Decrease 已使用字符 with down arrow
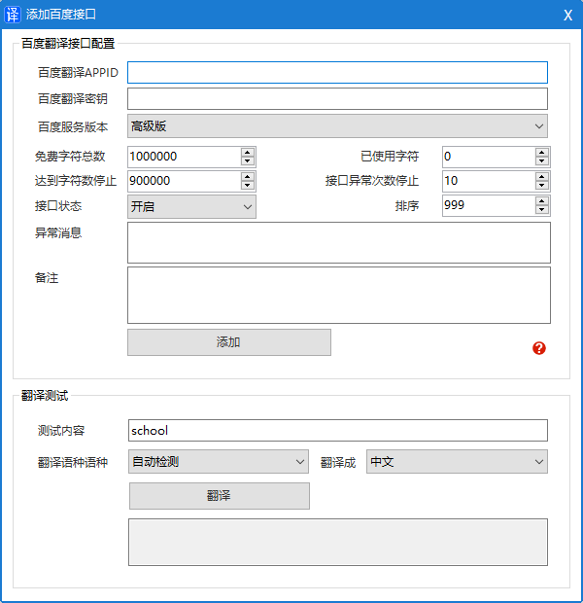 pyautogui.click(x=542, y=161)
